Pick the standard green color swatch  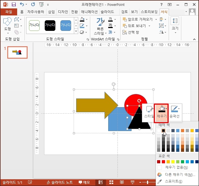click(x=182, y=162)
